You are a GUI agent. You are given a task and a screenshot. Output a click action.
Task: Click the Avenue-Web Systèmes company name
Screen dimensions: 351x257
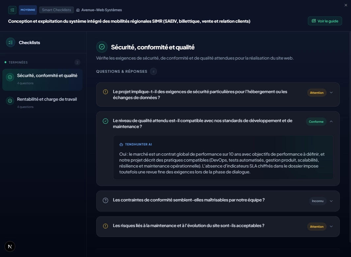click(x=102, y=10)
